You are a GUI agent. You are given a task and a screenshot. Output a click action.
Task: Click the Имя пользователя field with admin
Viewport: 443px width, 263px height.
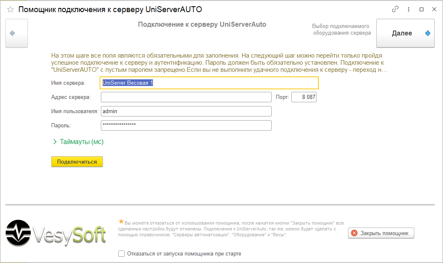[186, 111]
